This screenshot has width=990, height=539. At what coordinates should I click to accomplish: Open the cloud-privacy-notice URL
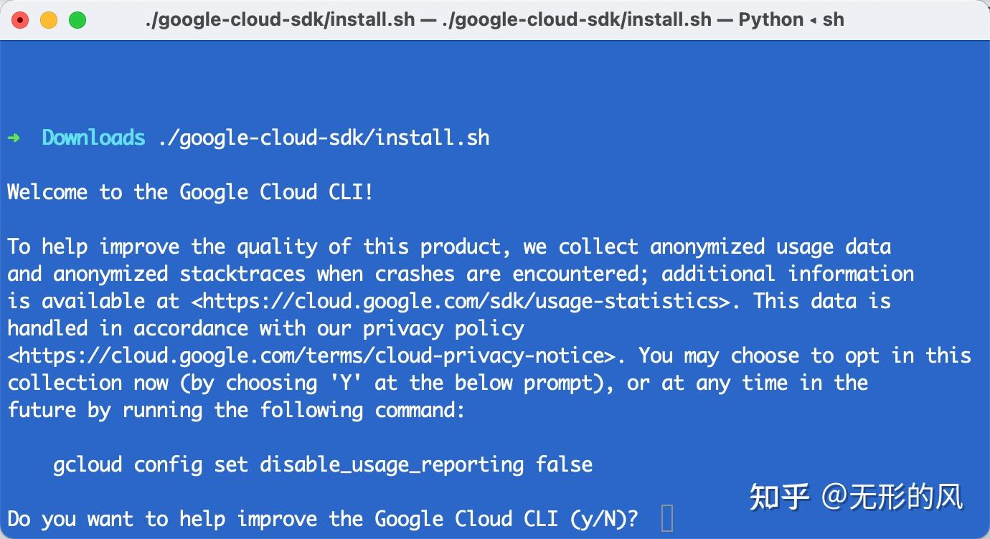(x=308, y=355)
